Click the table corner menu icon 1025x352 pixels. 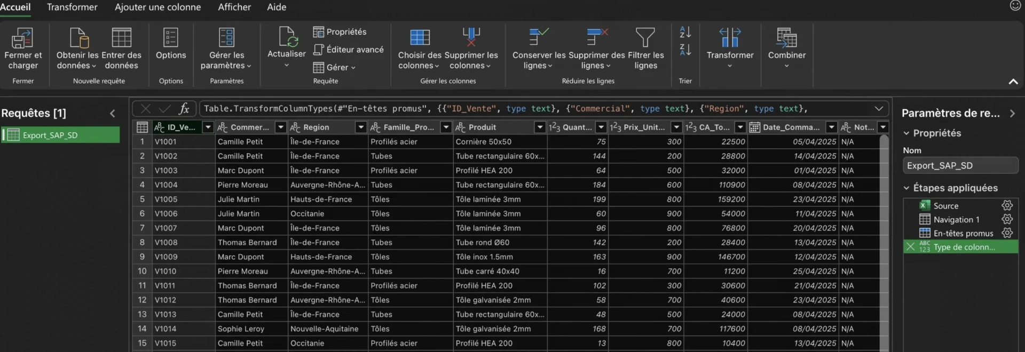point(142,127)
